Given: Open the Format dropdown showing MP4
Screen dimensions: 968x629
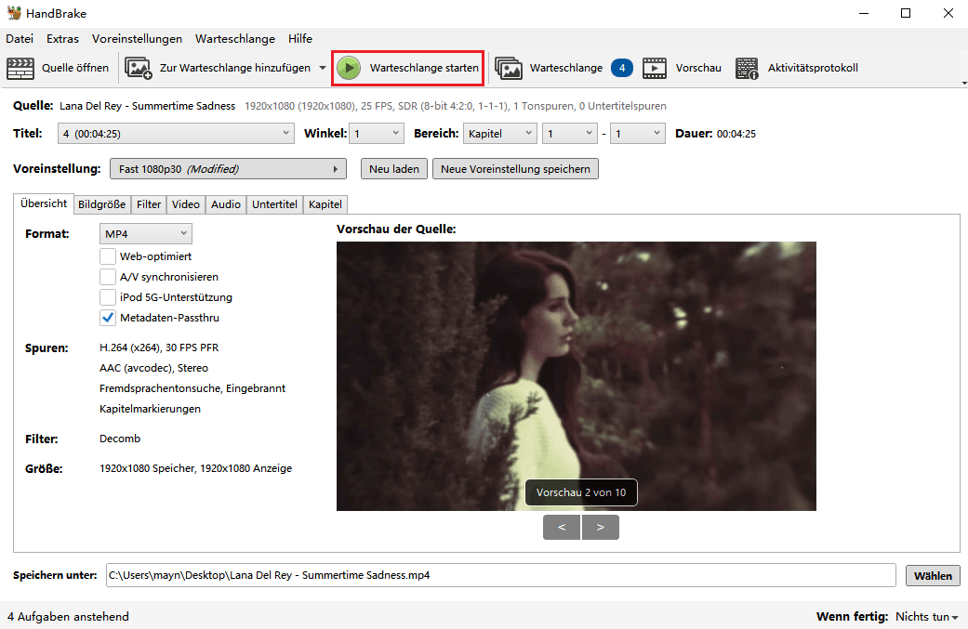Looking at the screenshot, I should pyautogui.click(x=145, y=233).
